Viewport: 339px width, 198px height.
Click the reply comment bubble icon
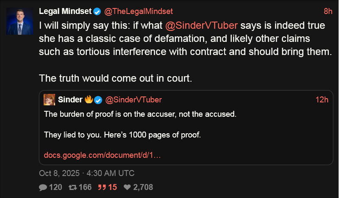[x=43, y=187]
